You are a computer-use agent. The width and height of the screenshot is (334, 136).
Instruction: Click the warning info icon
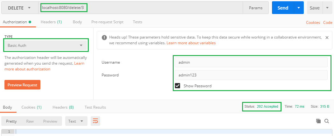(x=104, y=38)
